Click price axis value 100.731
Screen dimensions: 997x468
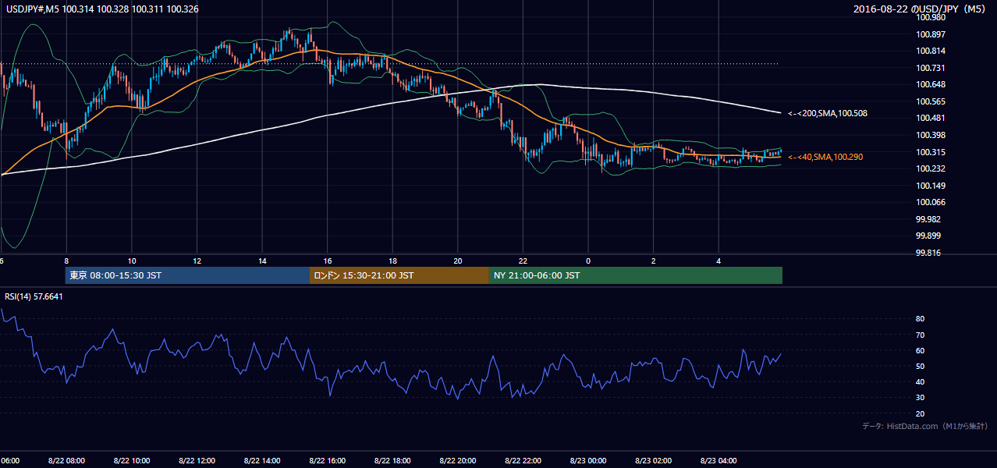click(x=930, y=69)
